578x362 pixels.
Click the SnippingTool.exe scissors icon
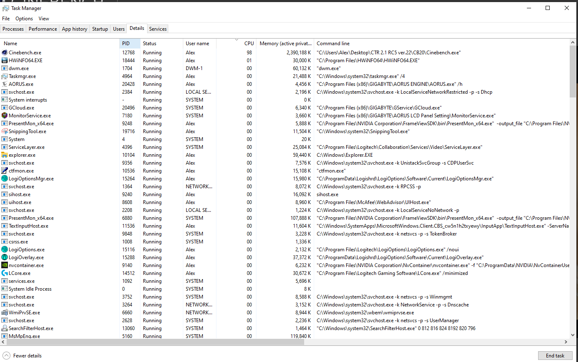click(5, 131)
